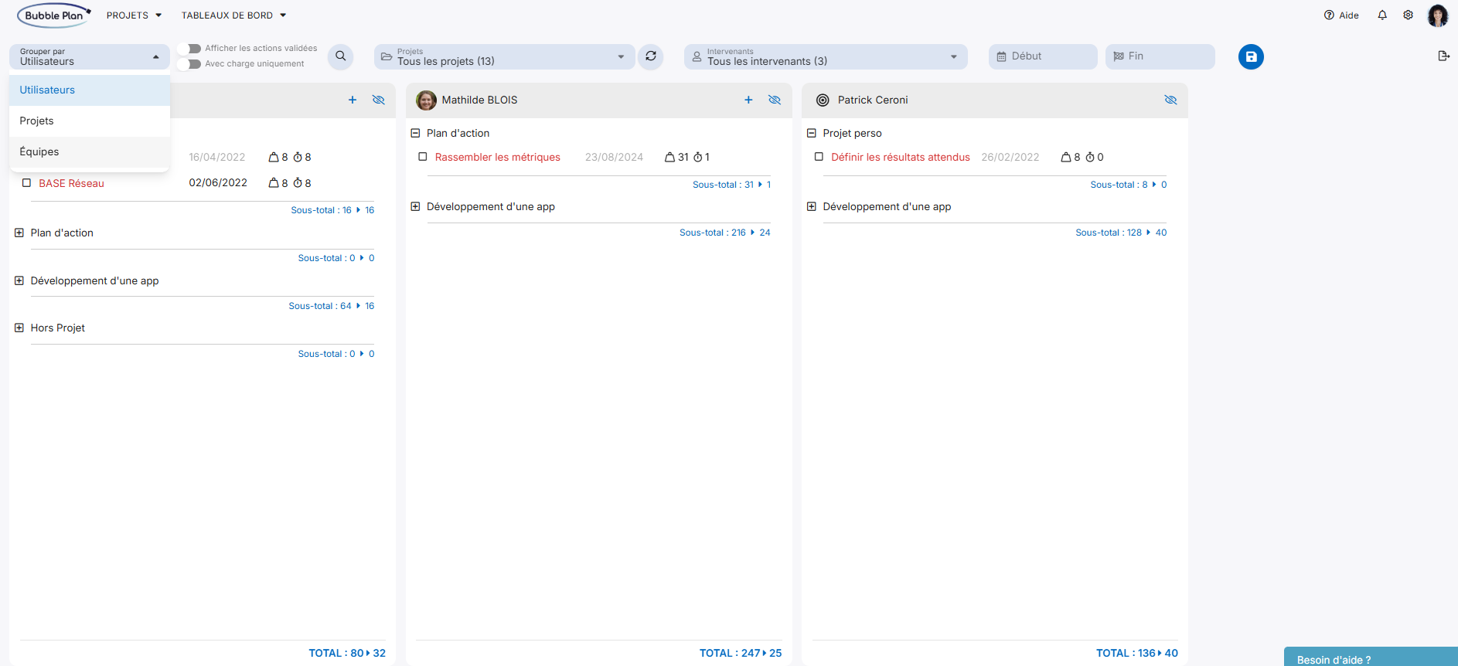Click TOTAL : 136 ▸ 40
Viewport: 1458px width, 666px height.
(1136, 653)
